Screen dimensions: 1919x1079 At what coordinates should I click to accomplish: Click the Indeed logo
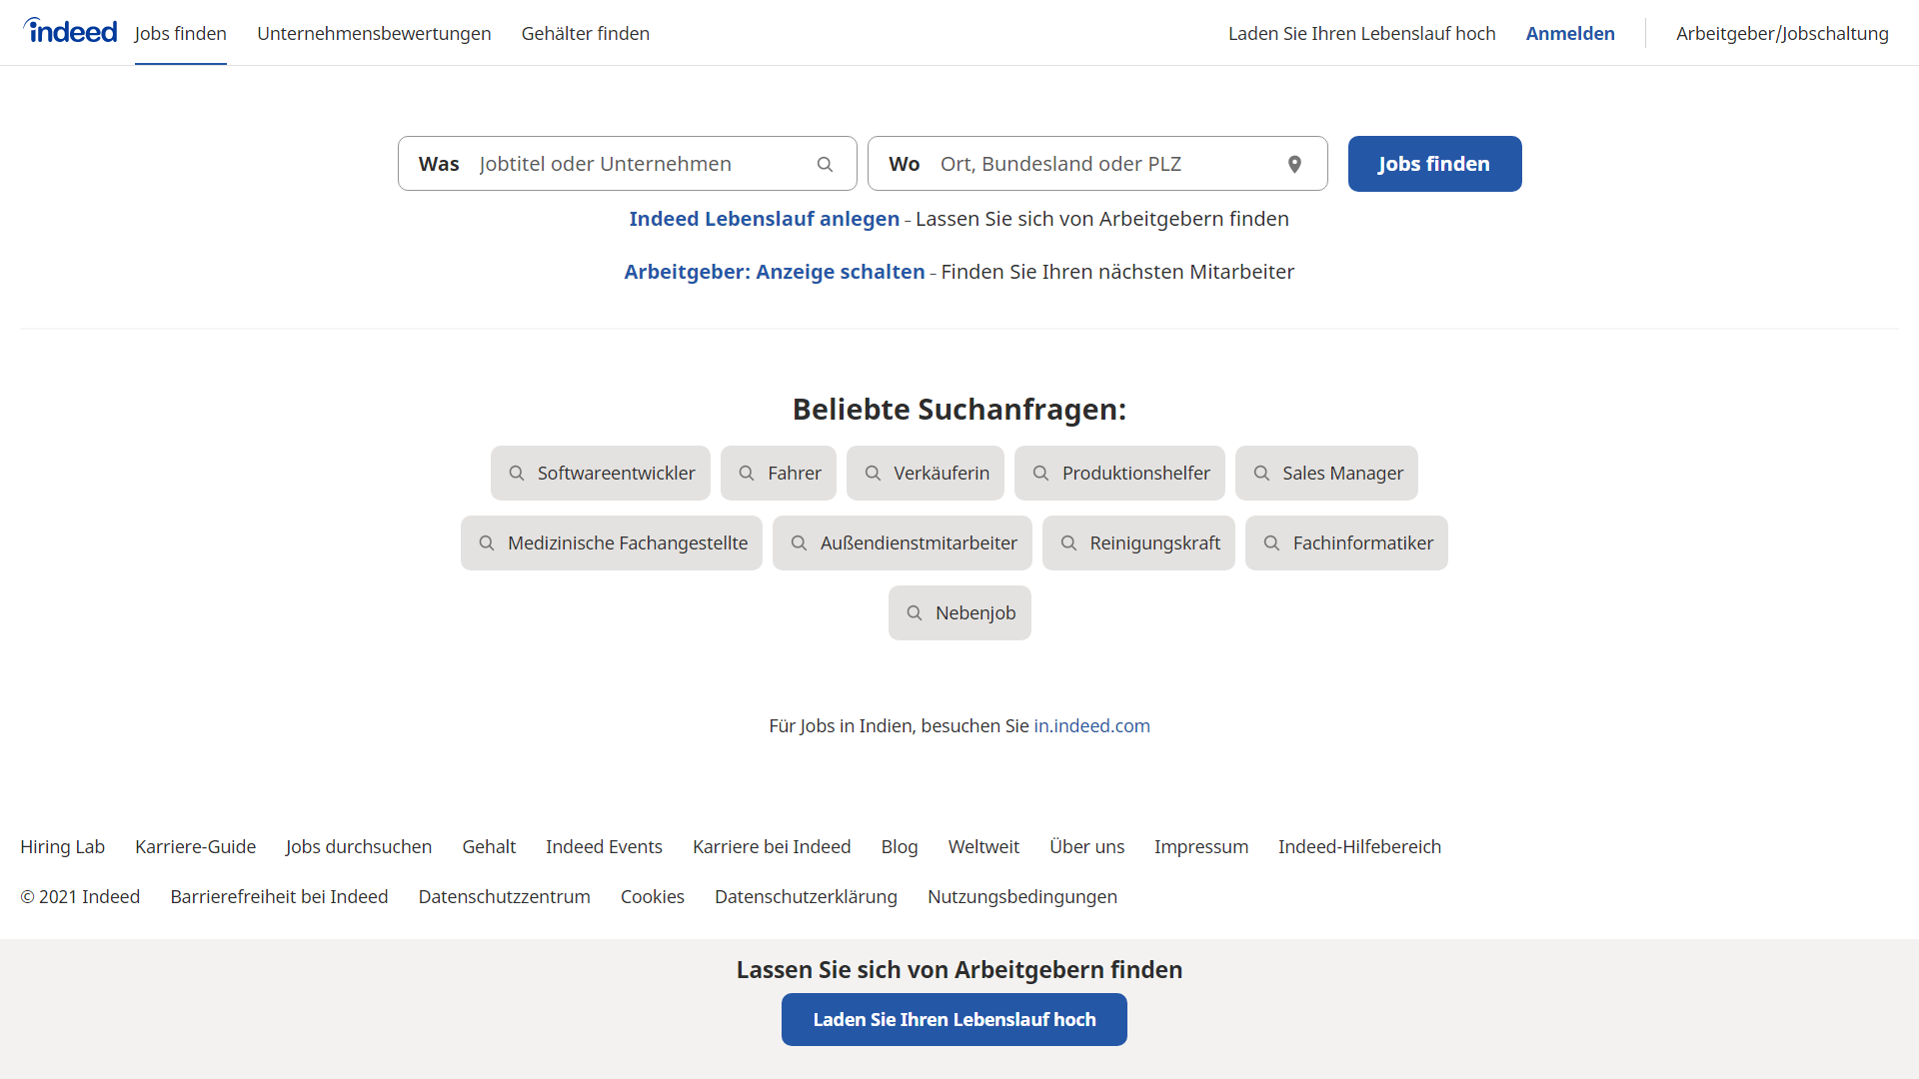[70, 31]
